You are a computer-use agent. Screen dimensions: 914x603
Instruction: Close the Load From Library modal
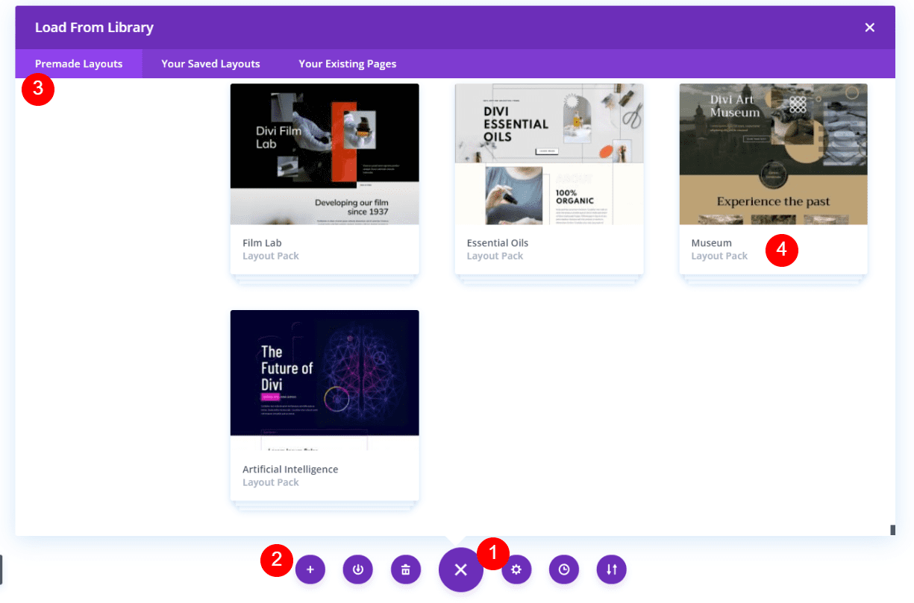pos(870,27)
